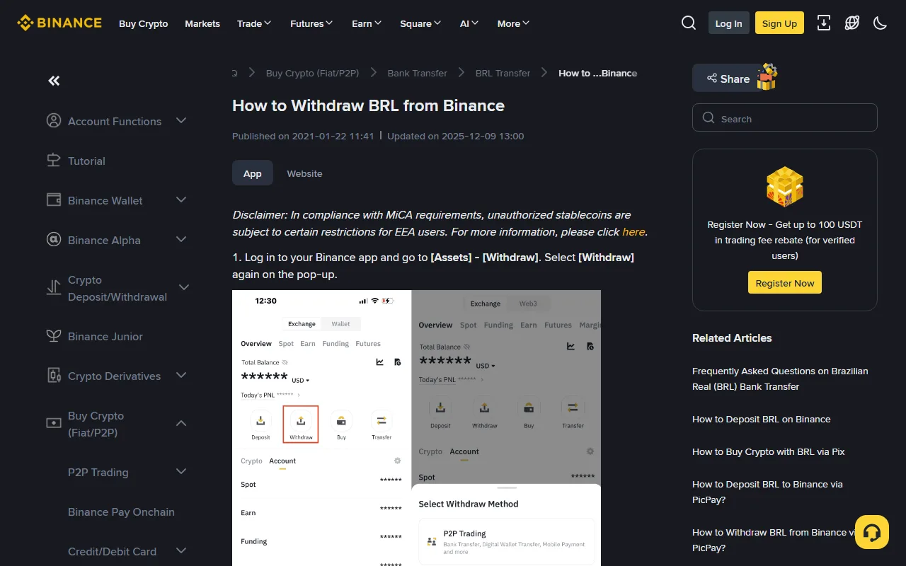Open FAQ on Brazilian Real Bank Transfer
The image size is (906, 566).
pyautogui.click(x=780, y=379)
